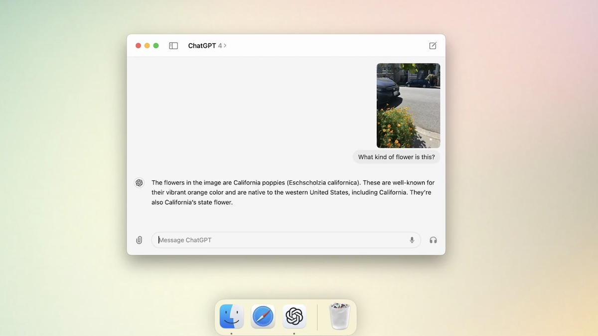Open the attached flower photo thumbnail
Image resolution: width=598 pixels, height=336 pixels.
408,106
